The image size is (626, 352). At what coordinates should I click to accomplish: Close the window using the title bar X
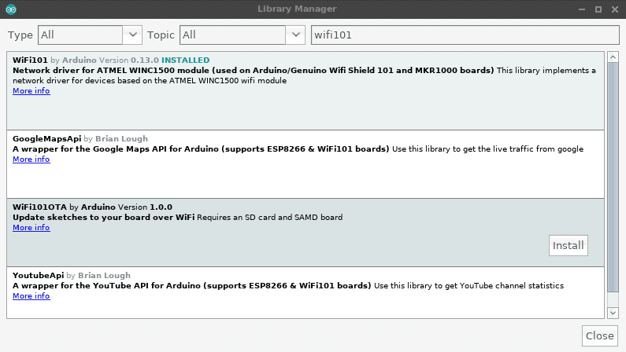coord(614,9)
